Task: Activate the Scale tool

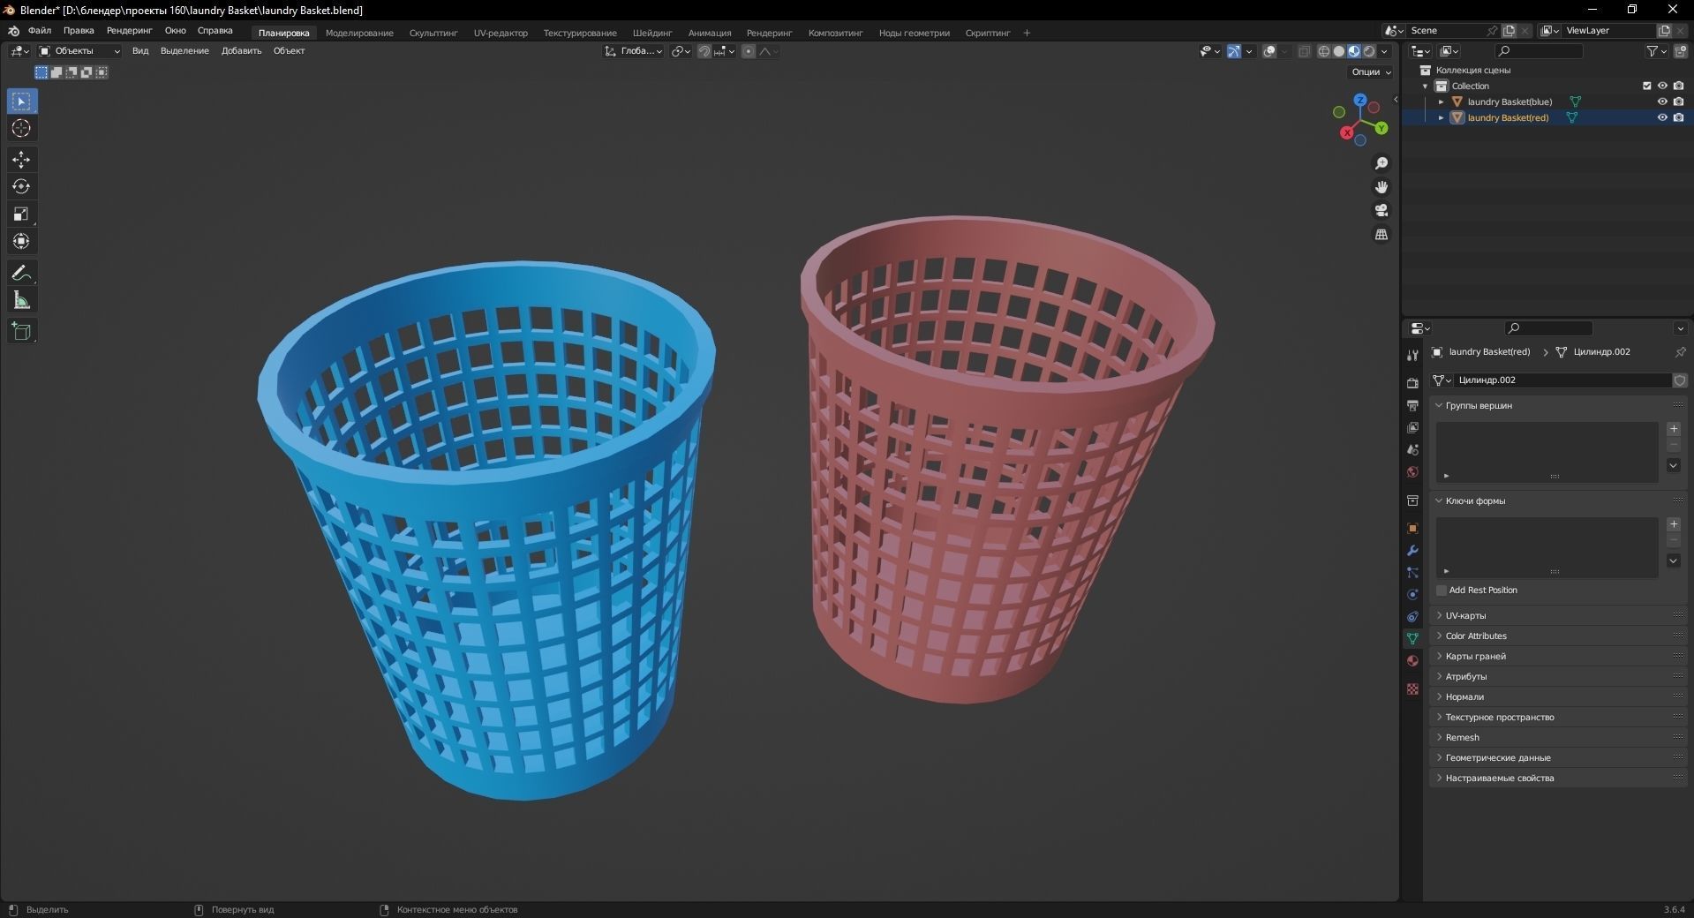Action: 21,214
